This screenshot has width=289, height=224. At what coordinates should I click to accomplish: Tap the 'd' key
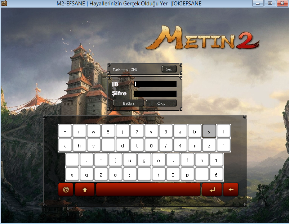coord(123,145)
